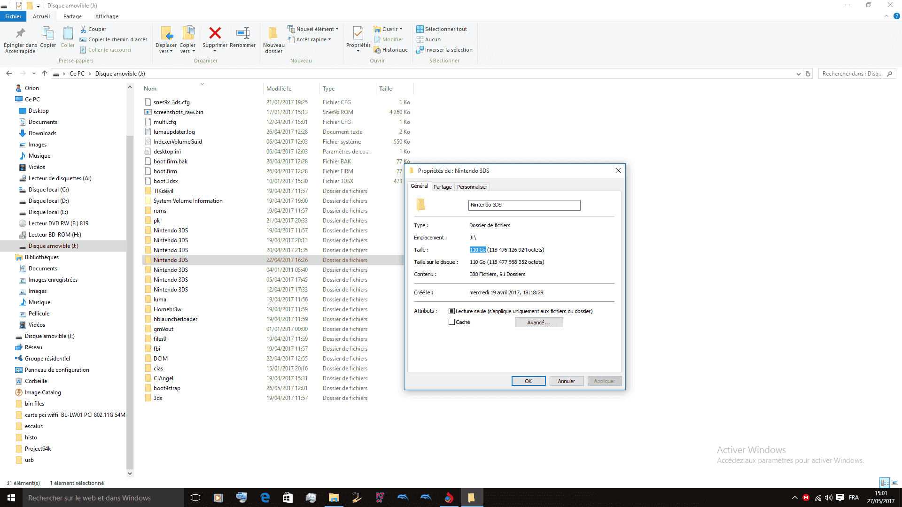Select Desktop in navigation pane

point(39,111)
